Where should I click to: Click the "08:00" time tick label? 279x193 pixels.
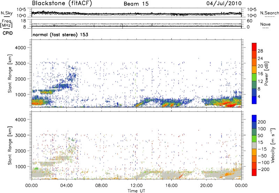pos(101,186)
